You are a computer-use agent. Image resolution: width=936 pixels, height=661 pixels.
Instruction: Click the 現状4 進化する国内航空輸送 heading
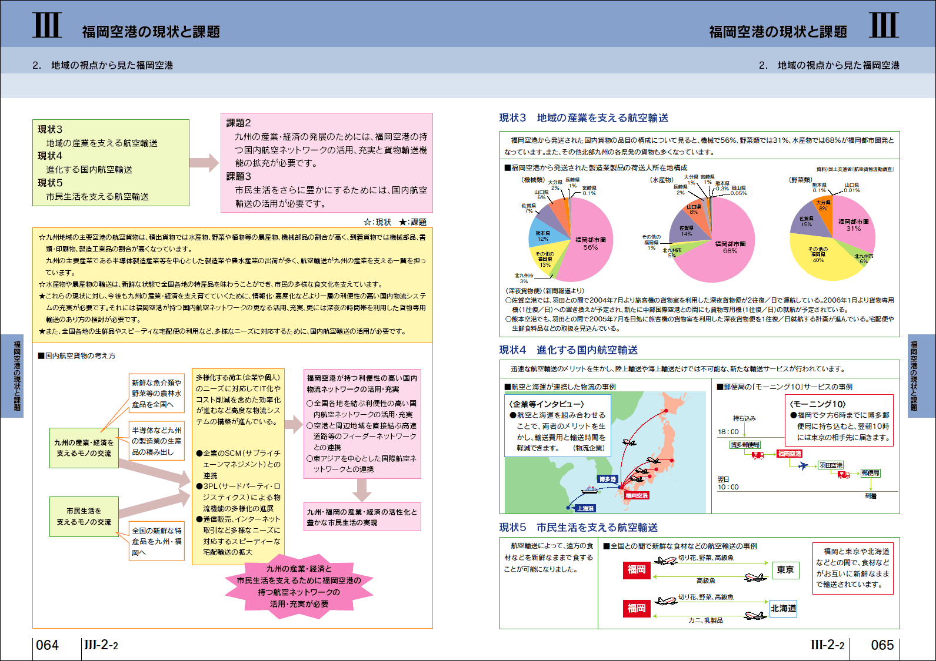click(x=568, y=350)
